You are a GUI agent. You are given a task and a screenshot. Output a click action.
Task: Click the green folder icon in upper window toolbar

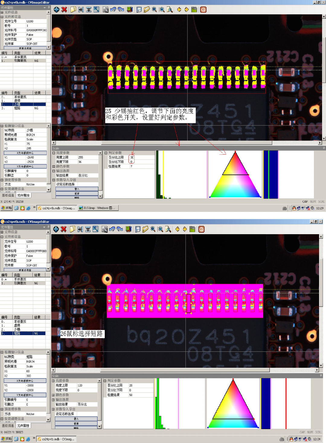point(194,10)
